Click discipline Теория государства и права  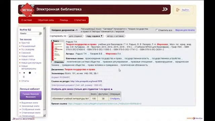coord(80,70)
